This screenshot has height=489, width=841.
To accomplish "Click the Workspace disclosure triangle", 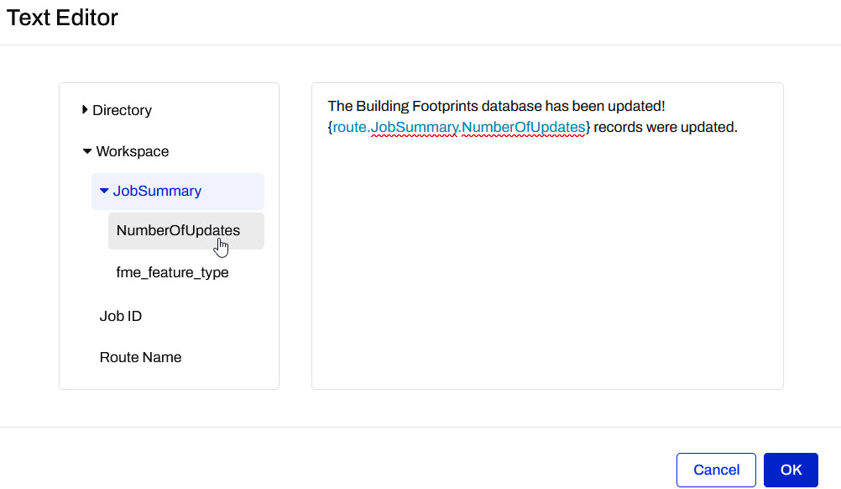I will pyautogui.click(x=88, y=151).
